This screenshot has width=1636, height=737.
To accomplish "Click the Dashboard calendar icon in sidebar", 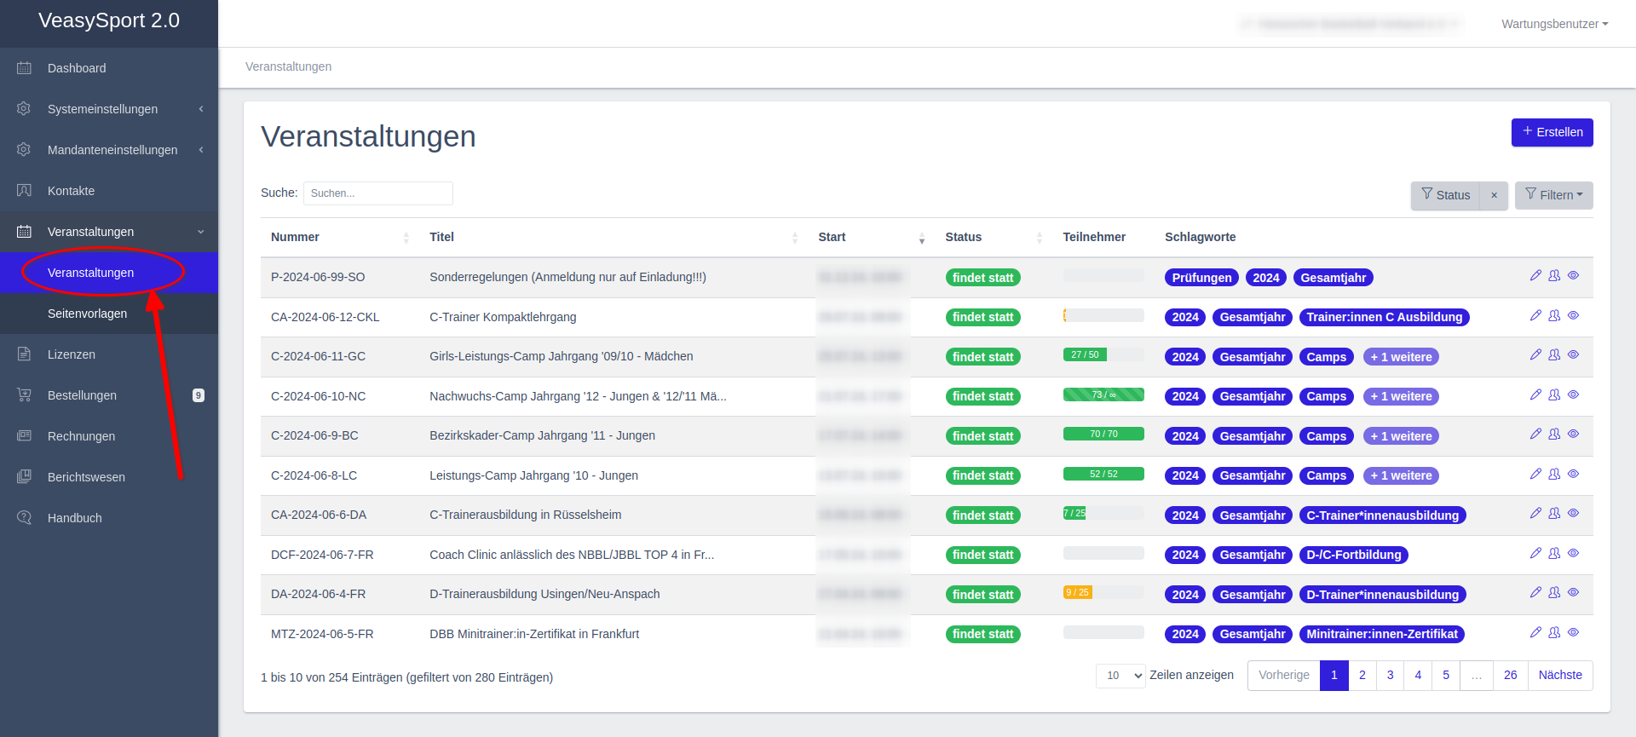I will (x=24, y=68).
